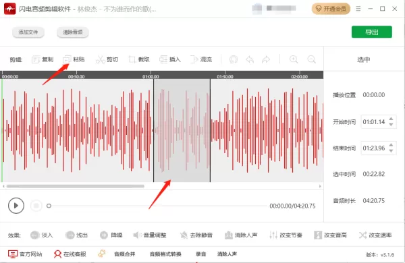Click Change Pitch (改变音高) effect
Viewport: 405px width, 263px height.
(330, 235)
